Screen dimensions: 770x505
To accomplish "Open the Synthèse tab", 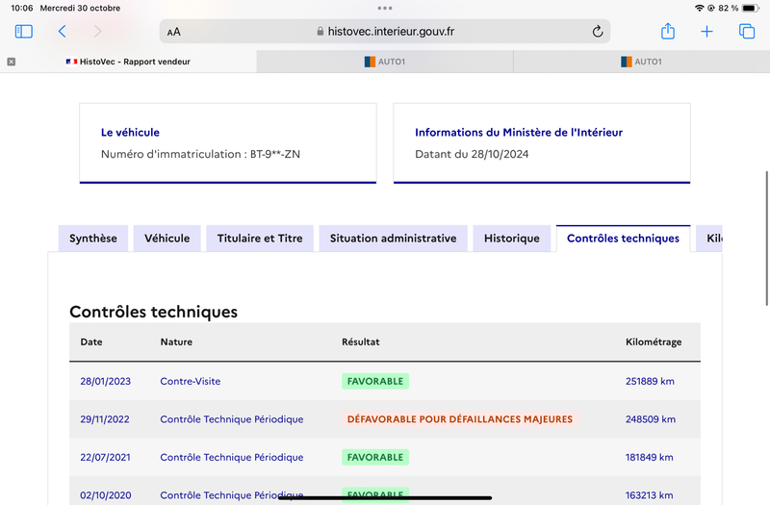I will point(93,238).
